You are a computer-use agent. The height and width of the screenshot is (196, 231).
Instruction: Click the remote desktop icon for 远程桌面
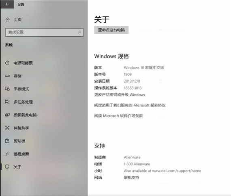[7, 154]
